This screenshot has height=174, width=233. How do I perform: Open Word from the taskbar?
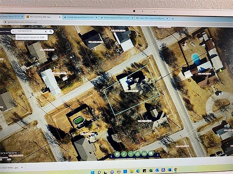pos(169,170)
